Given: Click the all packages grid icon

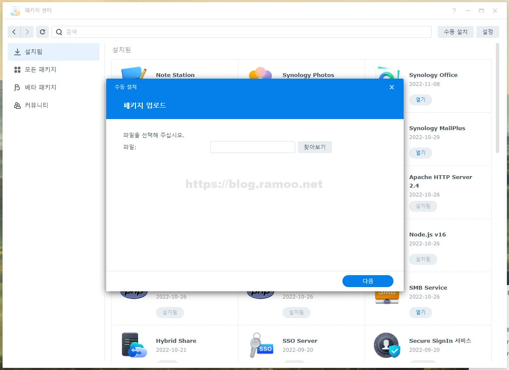Looking at the screenshot, I should (17, 69).
